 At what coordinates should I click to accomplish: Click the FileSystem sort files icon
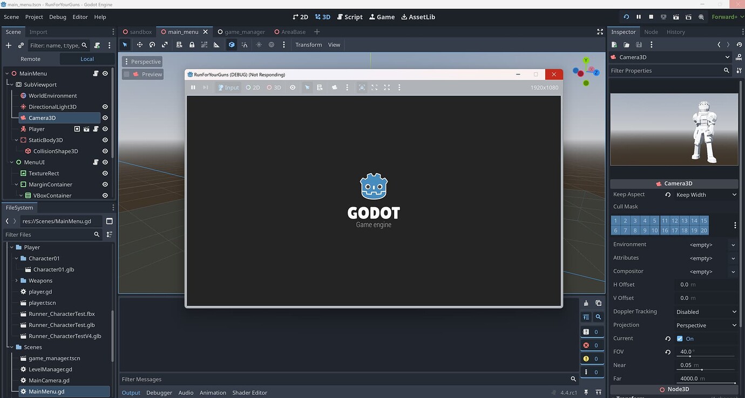point(110,235)
